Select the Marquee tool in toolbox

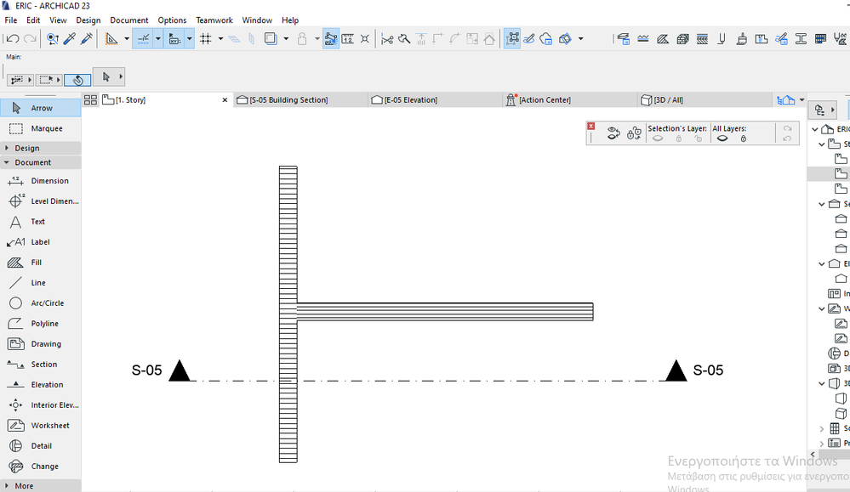(x=41, y=129)
